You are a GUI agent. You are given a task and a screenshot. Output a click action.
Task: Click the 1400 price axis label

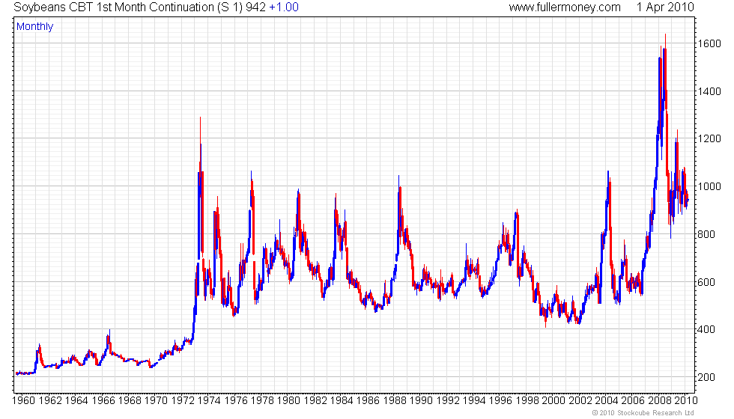(x=709, y=91)
